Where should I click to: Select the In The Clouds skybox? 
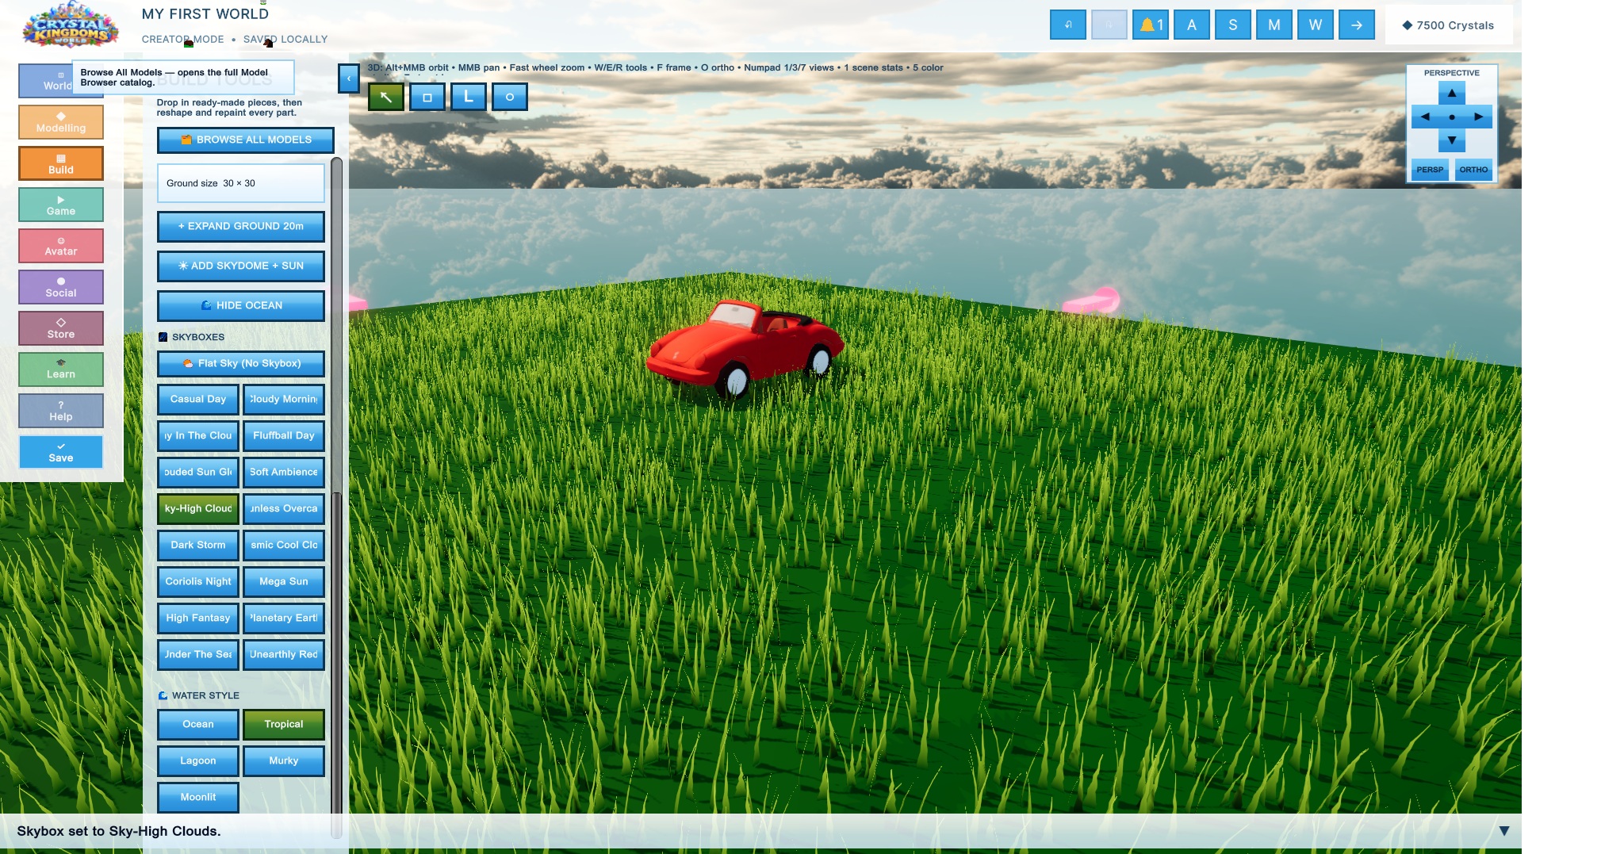tap(198, 435)
